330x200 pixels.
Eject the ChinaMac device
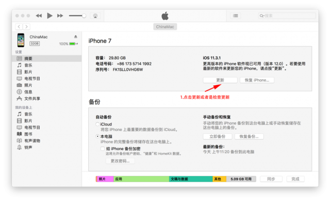tap(76, 37)
